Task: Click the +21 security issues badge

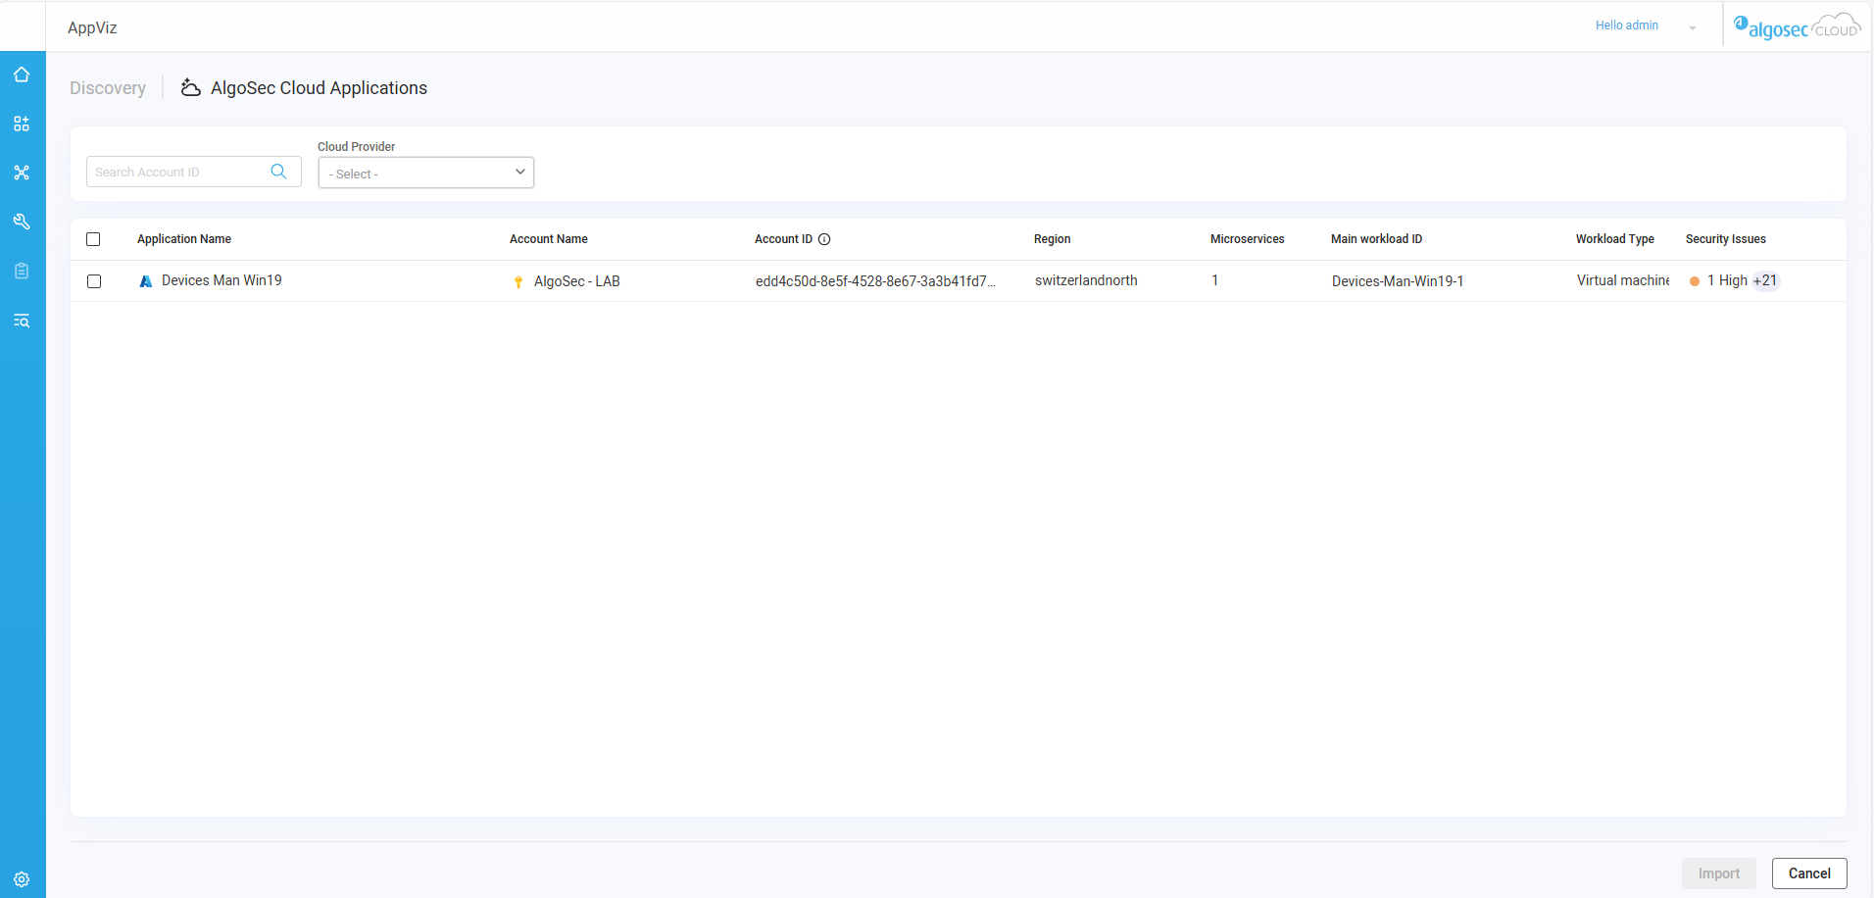Action: (x=1765, y=280)
